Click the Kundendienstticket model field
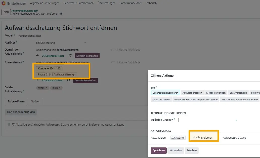The width and height of the screenshot is (260, 158). click(30, 36)
